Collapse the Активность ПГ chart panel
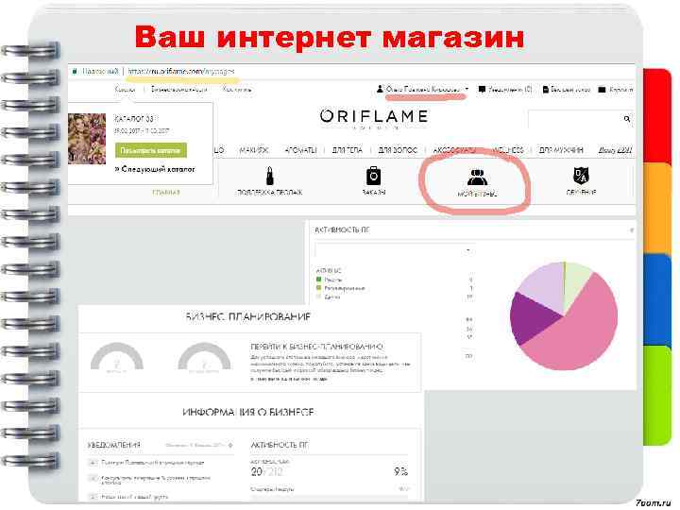Image resolution: width=680 pixels, height=510 pixels. coord(632,229)
